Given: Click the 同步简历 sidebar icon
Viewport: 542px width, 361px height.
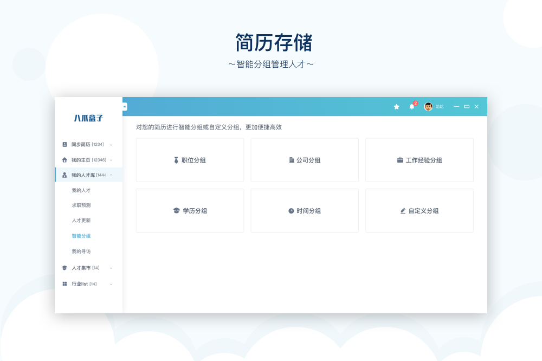Looking at the screenshot, I should pos(64,145).
